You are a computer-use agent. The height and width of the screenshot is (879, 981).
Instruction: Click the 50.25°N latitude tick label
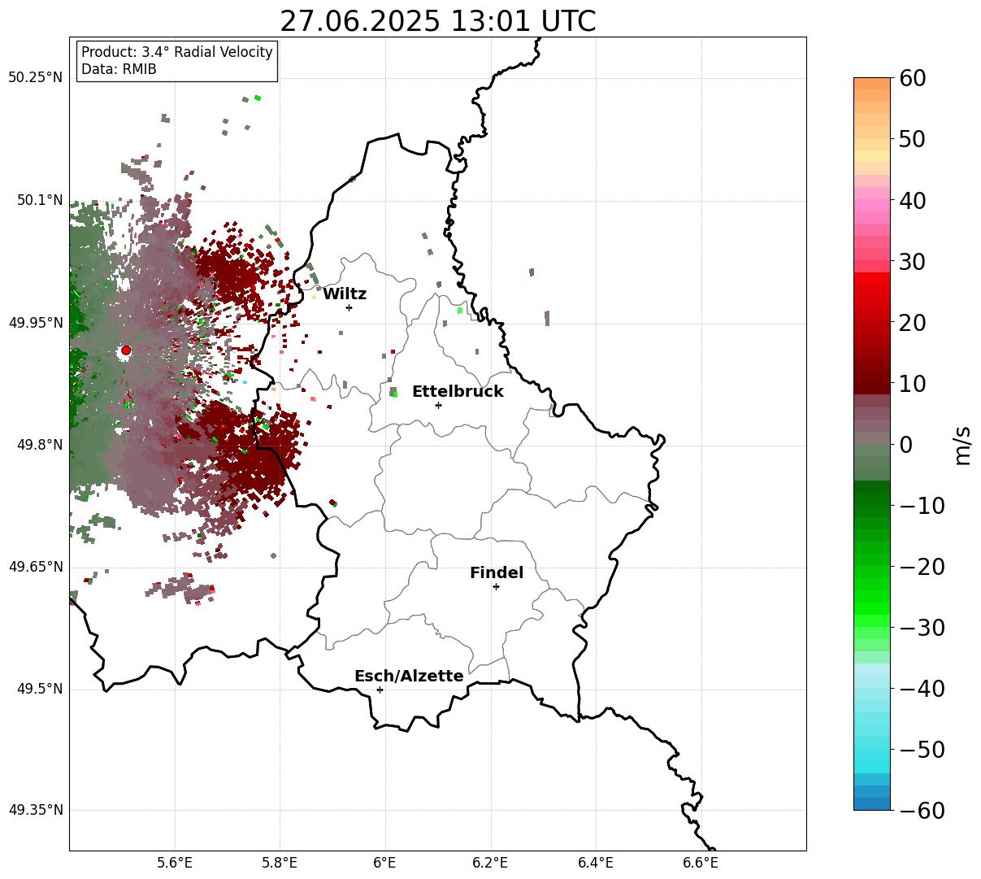36,78
